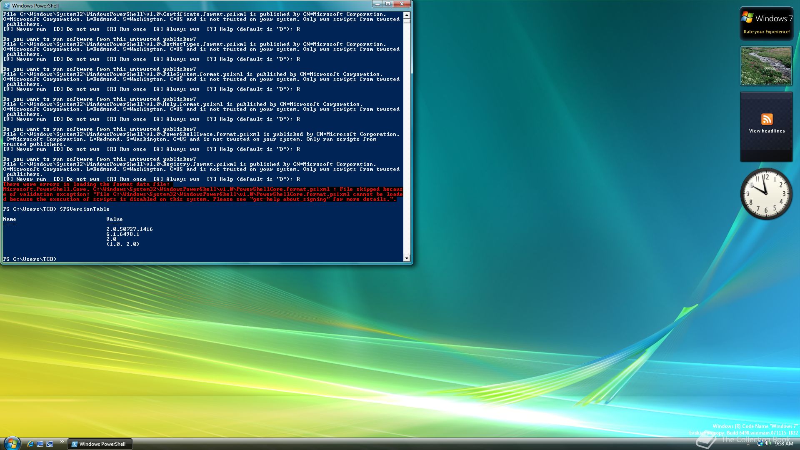Launch Internet Explorer from Quick Launch
Viewport: 800px width, 450px height.
(30, 444)
